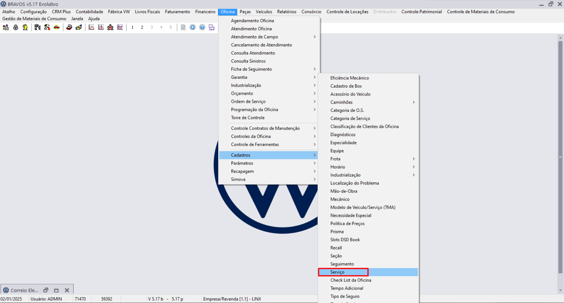This screenshot has width=564, height=303.
Task: Select Serviço in the Cadastros submenu
Action: click(368, 272)
